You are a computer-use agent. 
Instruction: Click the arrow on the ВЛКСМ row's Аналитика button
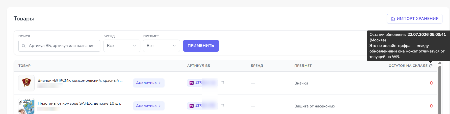click(x=160, y=83)
